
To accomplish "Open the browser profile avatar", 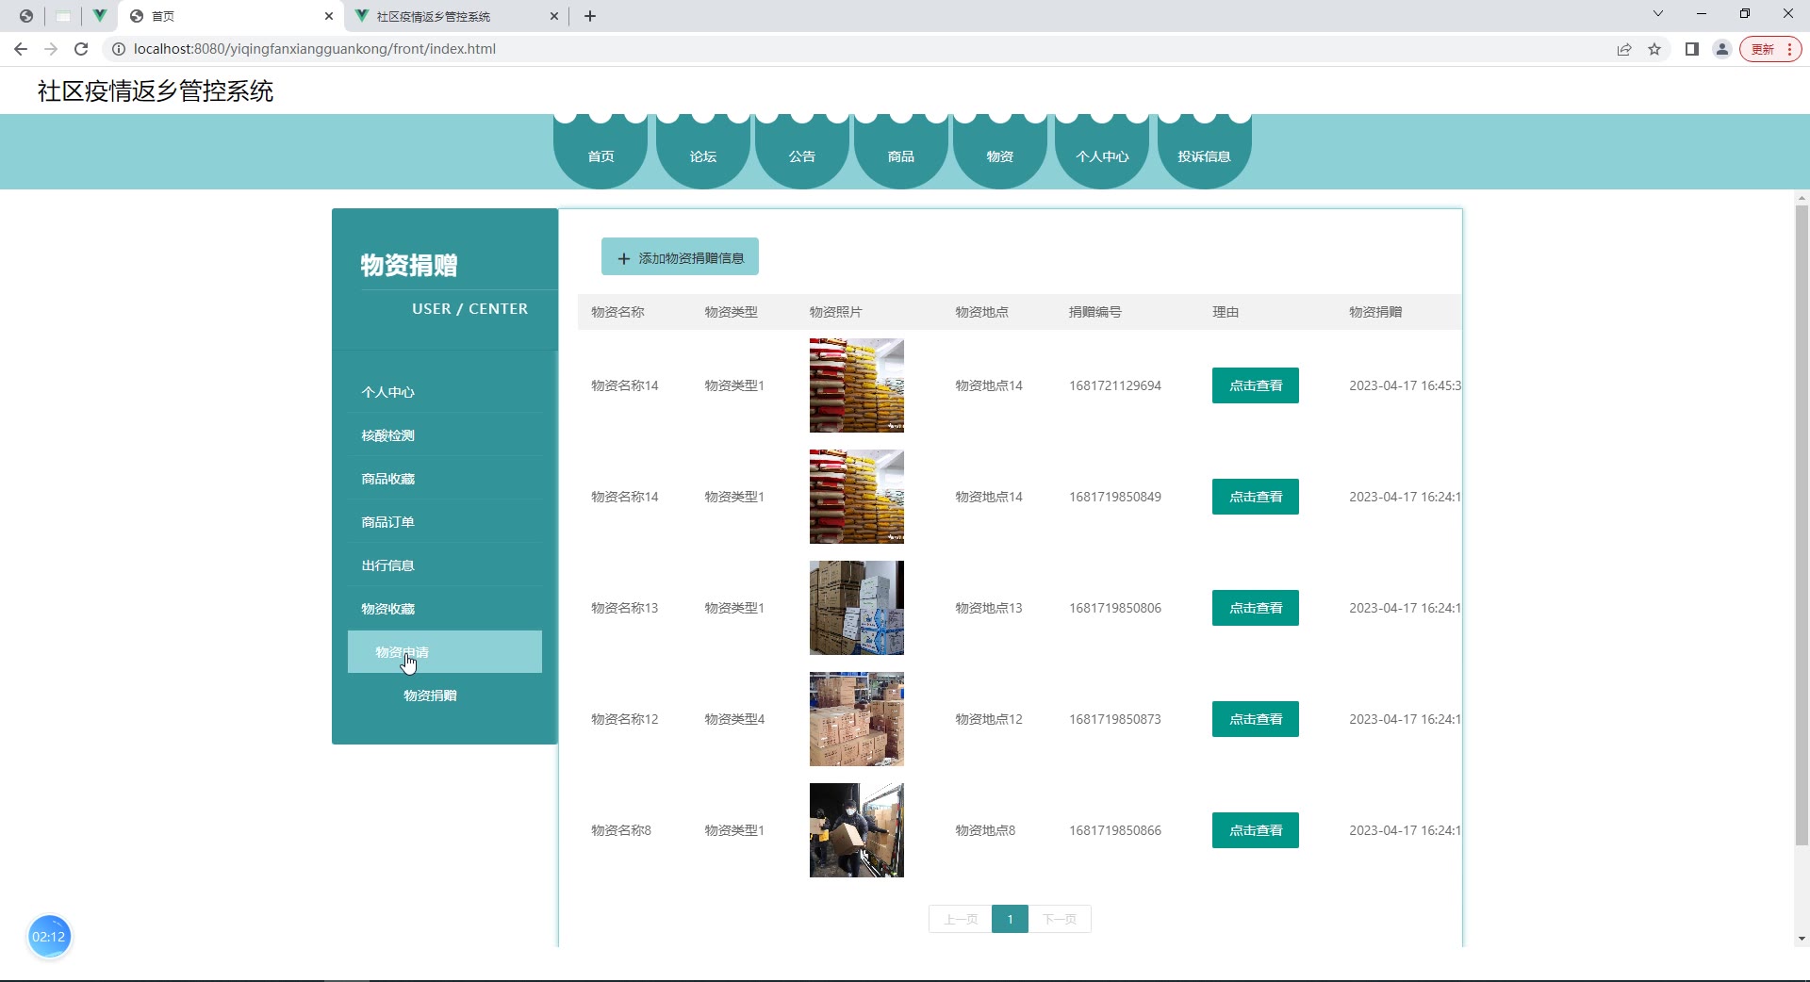I will (1722, 49).
